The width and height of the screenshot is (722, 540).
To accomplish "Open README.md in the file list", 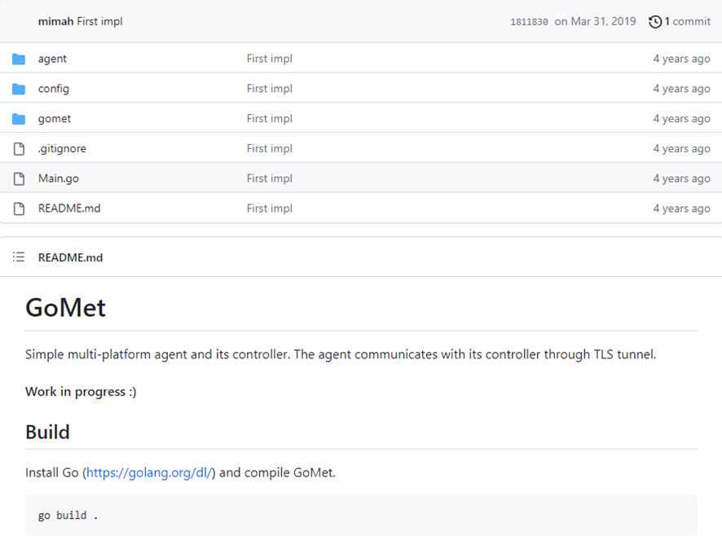I will tap(69, 209).
